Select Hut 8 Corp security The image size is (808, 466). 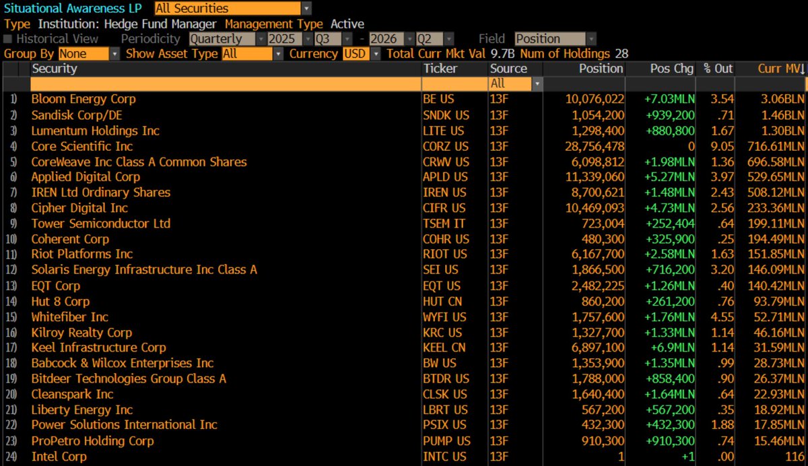(x=60, y=301)
